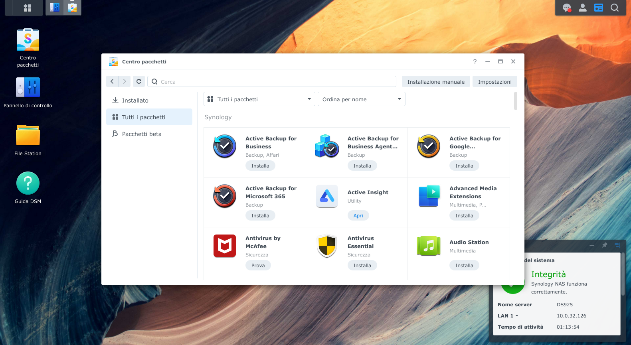Image resolution: width=631 pixels, height=345 pixels.
Task: Open notifications chat bubble icon
Action: click(567, 8)
